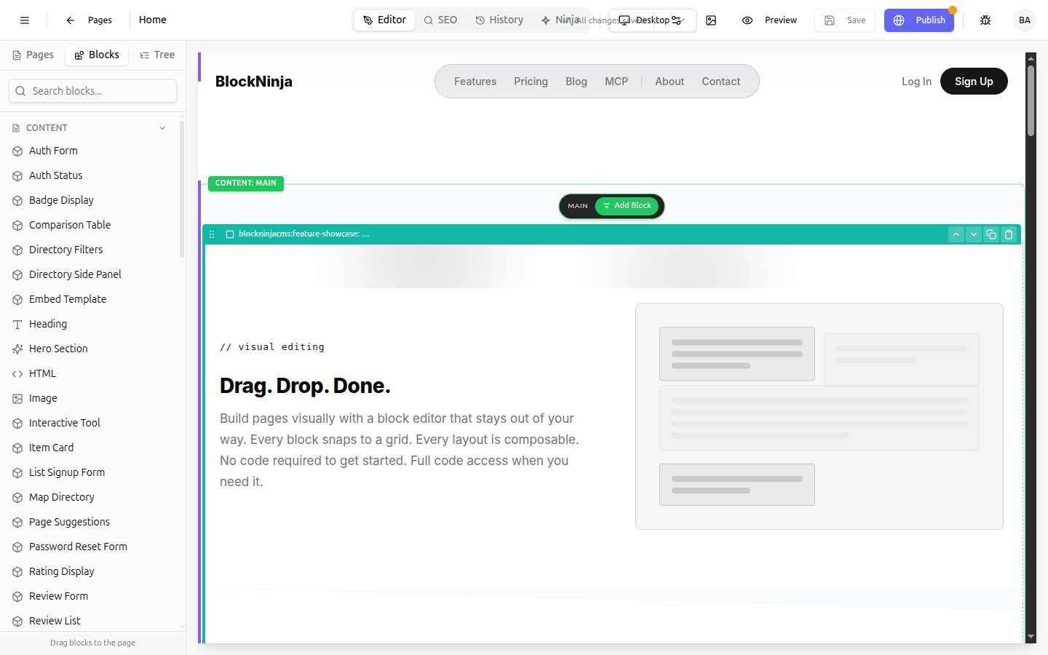The height and width of the screenshot is (655, 1048).
Task: Click the Sign Up button
Action: [x=974, y=82]
